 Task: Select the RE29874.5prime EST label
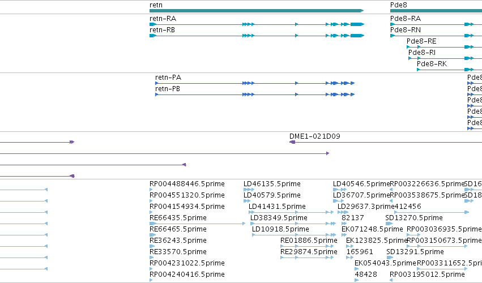pos(309,252)
